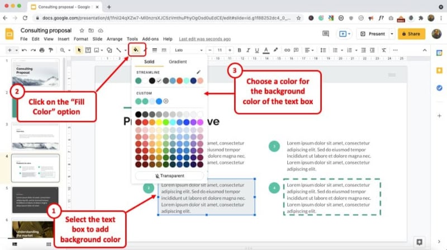Click the Print icon
Screen dimensions: 447x250
pos(42,50)
